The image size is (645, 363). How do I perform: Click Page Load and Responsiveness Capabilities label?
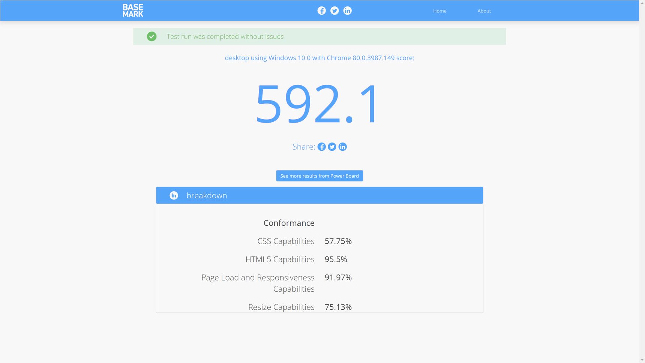click(258, 283)
